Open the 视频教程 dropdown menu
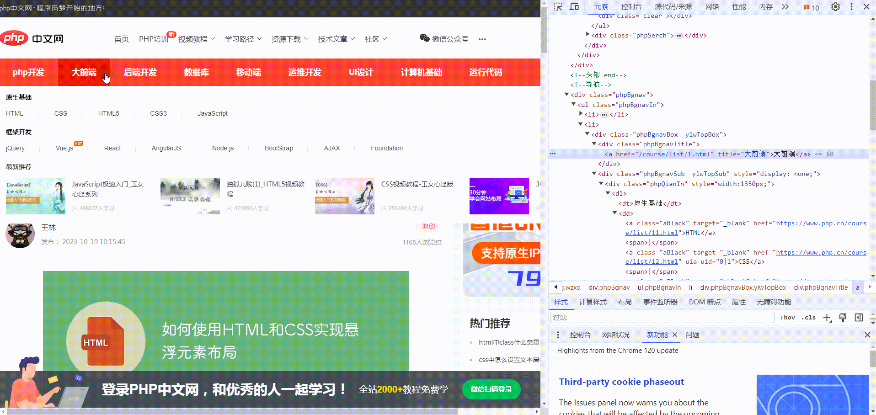This screenshot has width=876, height=415. pyautogui.click(x=196, y=39)
